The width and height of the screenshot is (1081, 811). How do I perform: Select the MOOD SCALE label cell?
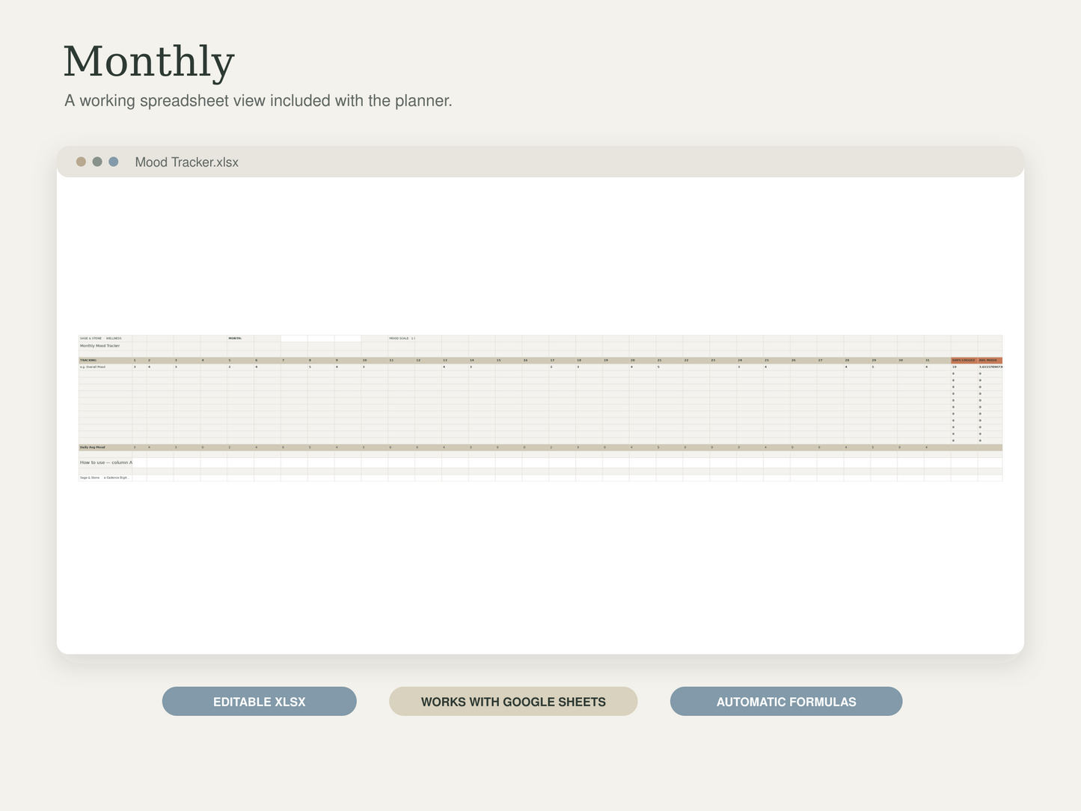pyautogui.click(x=401, y=339)
